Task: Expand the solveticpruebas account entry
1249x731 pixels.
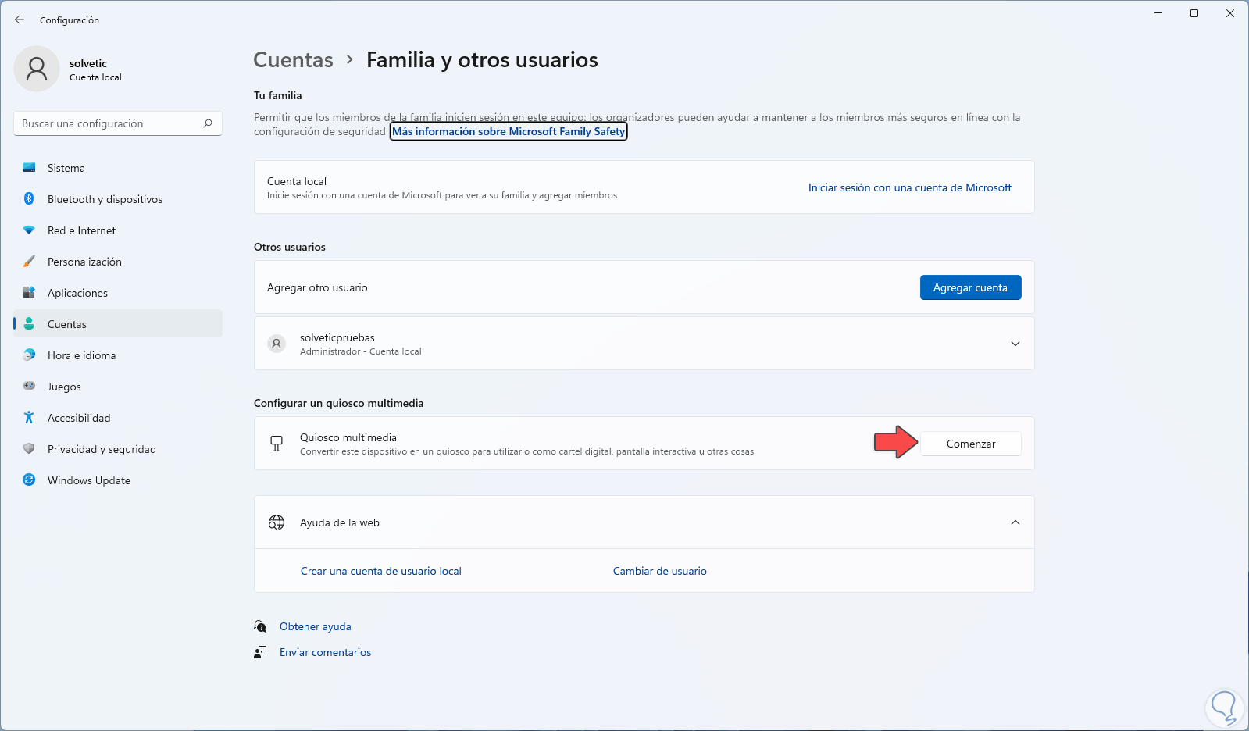Action: pos(1015,344)
